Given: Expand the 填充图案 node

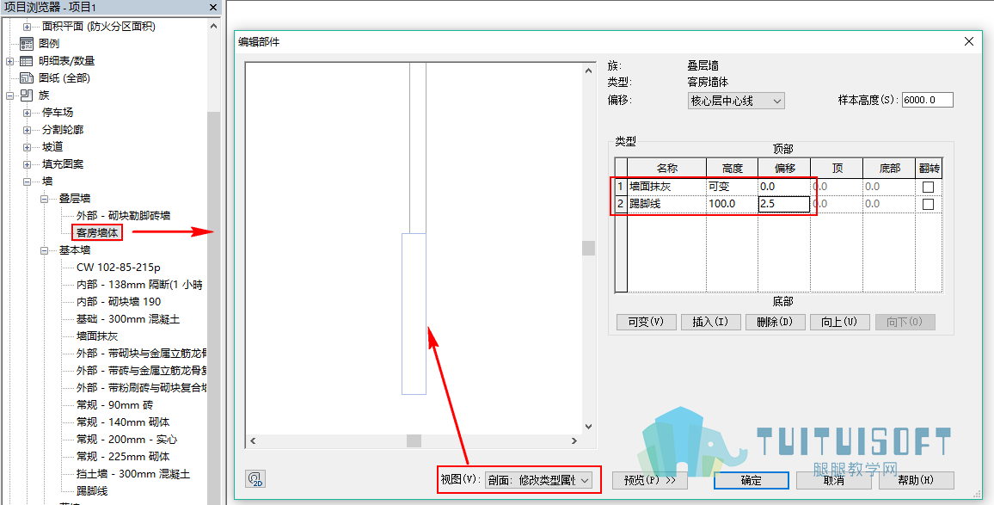Looking at the screenshot, I should coord(28,163).
